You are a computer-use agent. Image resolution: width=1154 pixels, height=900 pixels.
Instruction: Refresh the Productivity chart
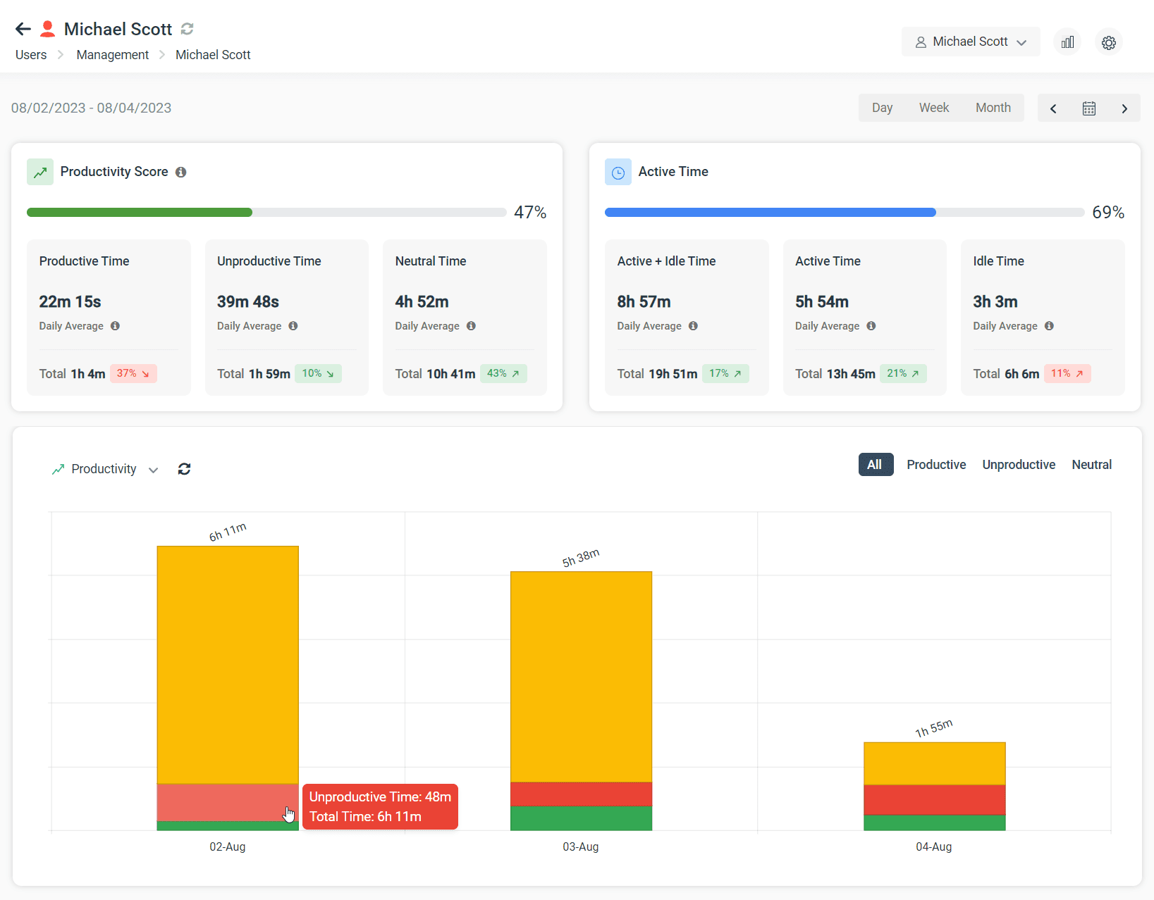pyautogui.click(x=184, y=469)
